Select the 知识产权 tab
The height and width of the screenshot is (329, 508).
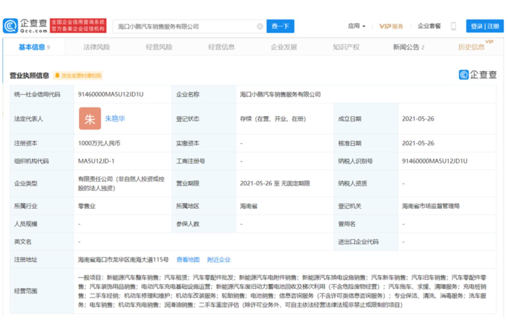pyautogui.click(x=346, y=47)
